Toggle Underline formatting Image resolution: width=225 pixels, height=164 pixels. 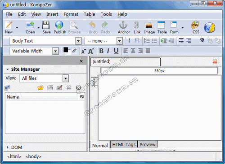(x=116, y=51)
